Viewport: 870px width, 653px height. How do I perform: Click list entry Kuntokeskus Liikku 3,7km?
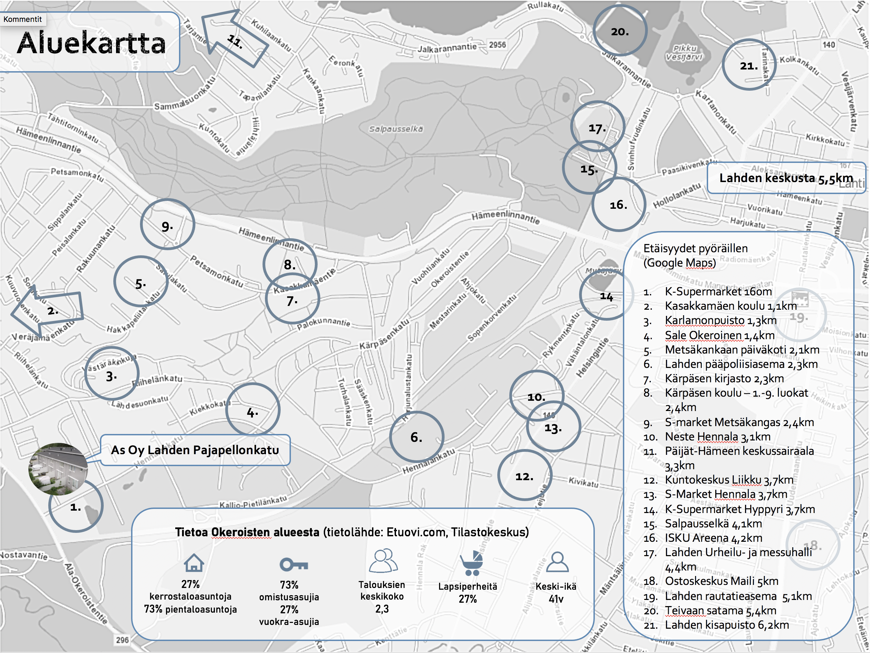(x=729, y=479)
